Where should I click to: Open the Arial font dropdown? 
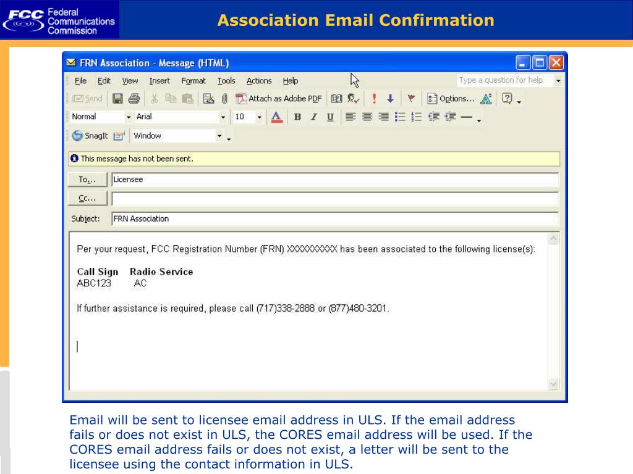223,117
